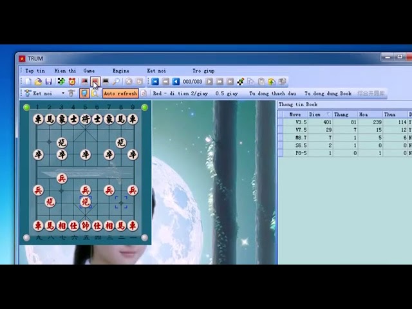Jump to the last move
412x309 pixels.
(230, 82)
